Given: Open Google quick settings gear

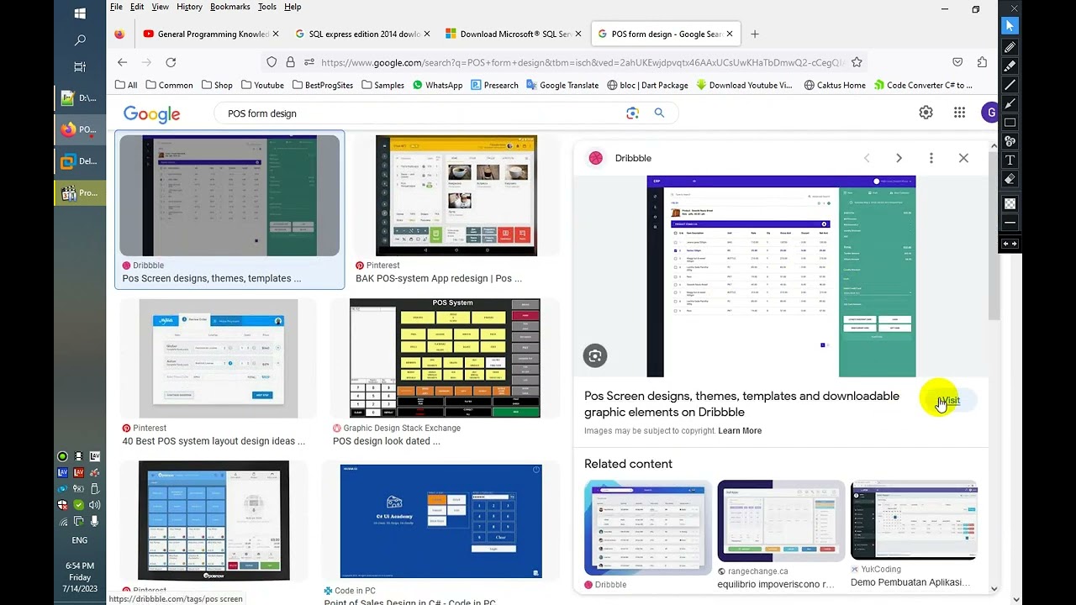Looking at the screenshot, I should click(926, 113).
